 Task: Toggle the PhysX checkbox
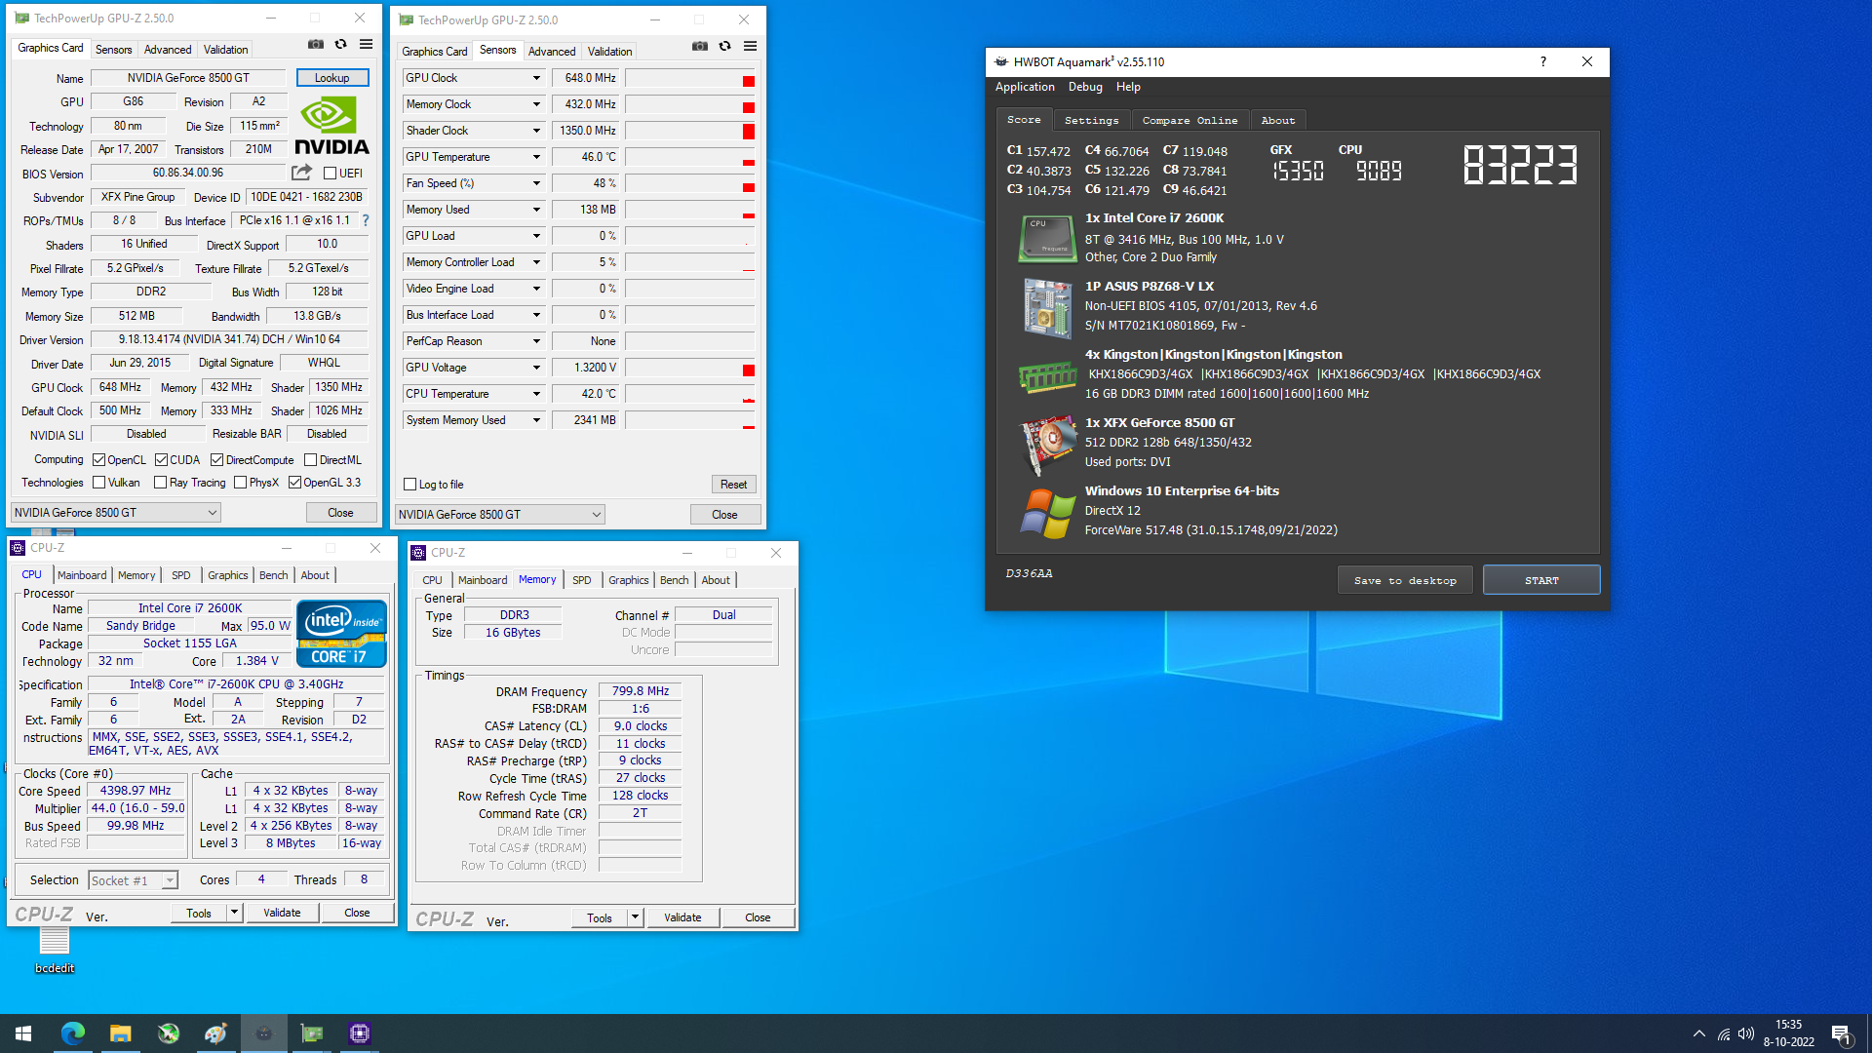(x=240, y=483)
